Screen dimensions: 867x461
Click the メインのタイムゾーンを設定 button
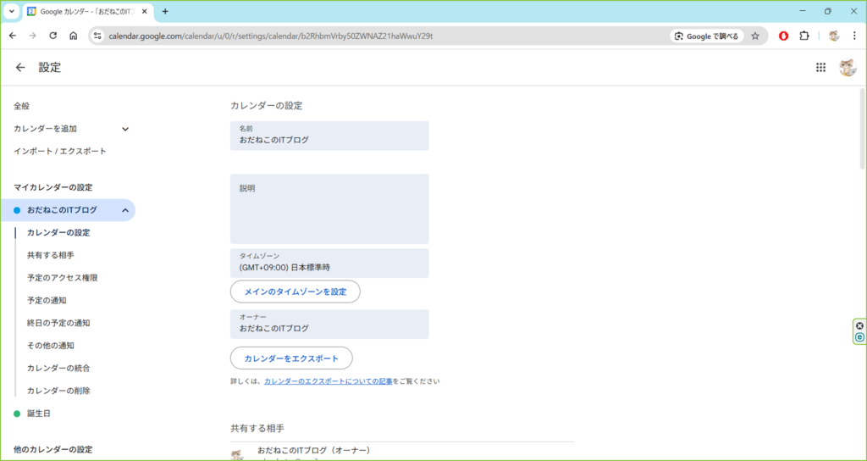coord(295,292)
